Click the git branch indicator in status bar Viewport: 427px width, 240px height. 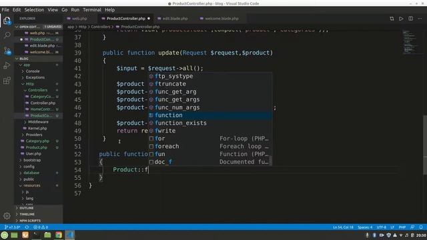click(x=13, y=227)
